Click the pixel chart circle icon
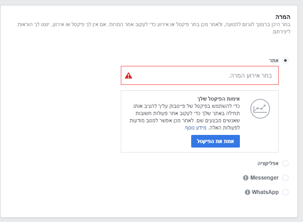303x222 pixels. (260, 109)
